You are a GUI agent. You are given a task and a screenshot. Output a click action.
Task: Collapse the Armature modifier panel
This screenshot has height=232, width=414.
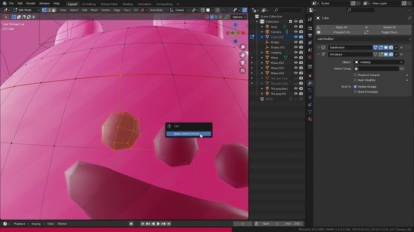318,54
